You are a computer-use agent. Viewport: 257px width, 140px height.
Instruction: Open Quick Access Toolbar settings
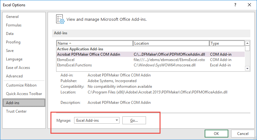coord(23,94)
